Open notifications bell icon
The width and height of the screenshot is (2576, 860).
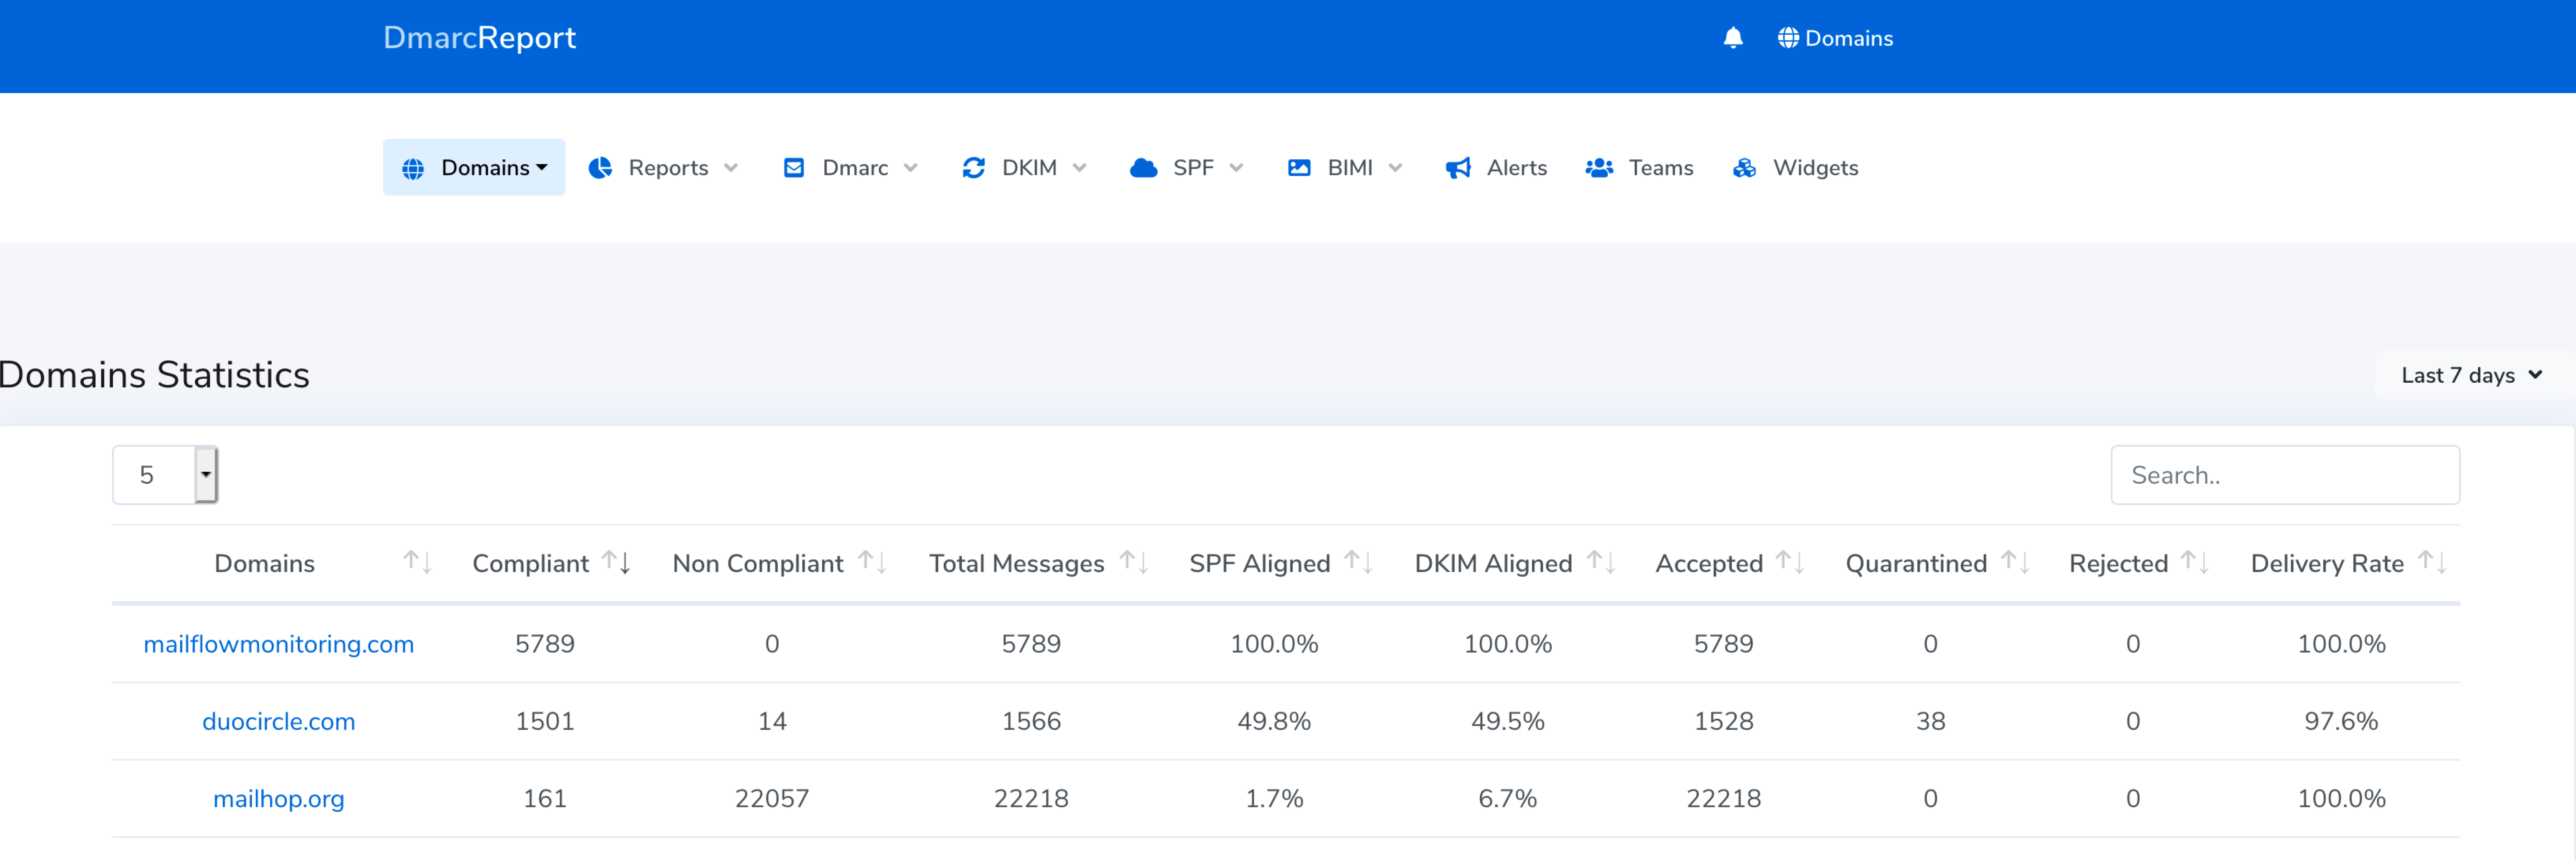pyautogui.click(x=1733, y=38)
